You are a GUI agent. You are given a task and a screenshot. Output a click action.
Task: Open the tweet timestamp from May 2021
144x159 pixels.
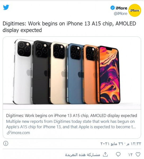(x=121, y=144)
